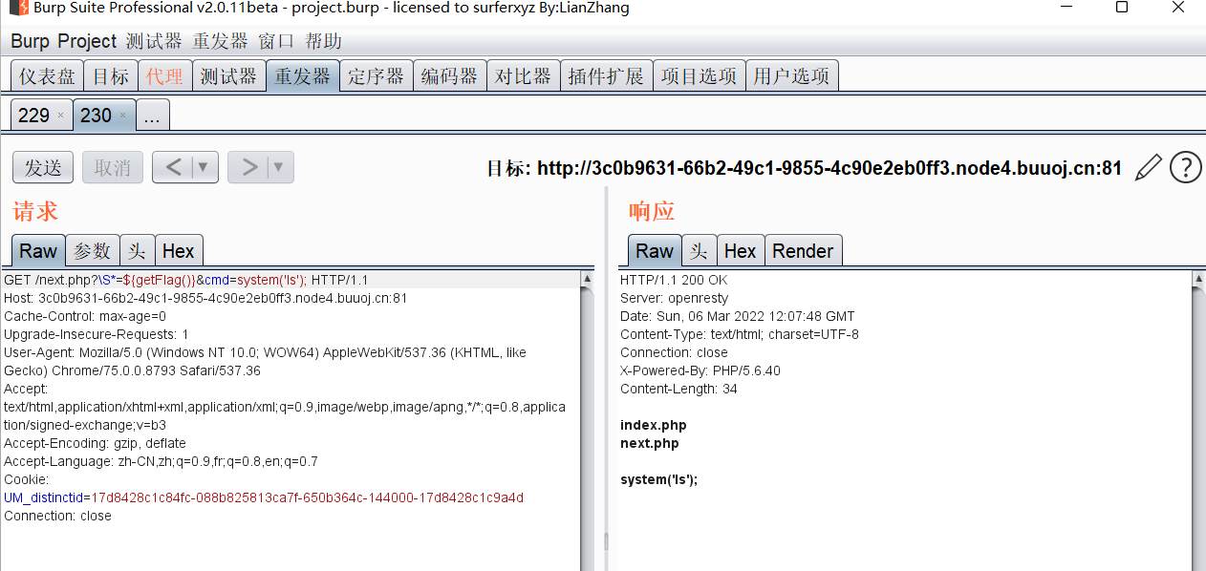
Task: Click the User-Agent header line
Action: [265, 362]
